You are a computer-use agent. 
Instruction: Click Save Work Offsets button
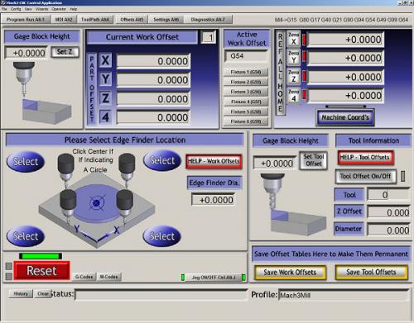290,273
